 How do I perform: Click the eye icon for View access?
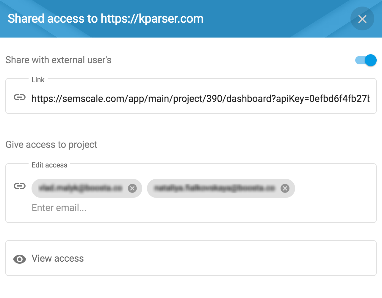[20, 259]
